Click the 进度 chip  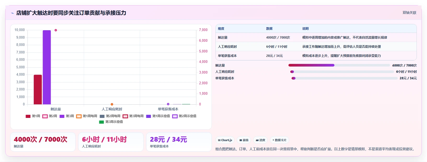[x=260, y=140]
